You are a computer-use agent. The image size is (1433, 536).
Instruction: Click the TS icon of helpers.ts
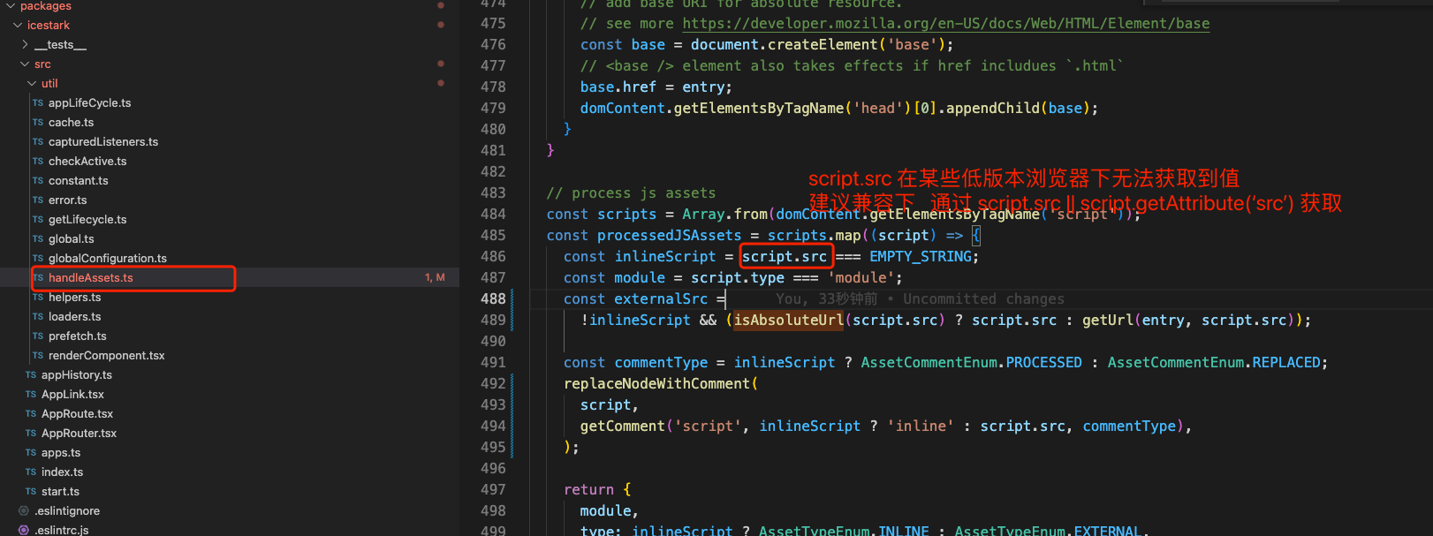(38, 297)
